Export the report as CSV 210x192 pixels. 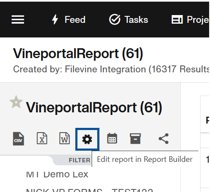tap(19, 139)
